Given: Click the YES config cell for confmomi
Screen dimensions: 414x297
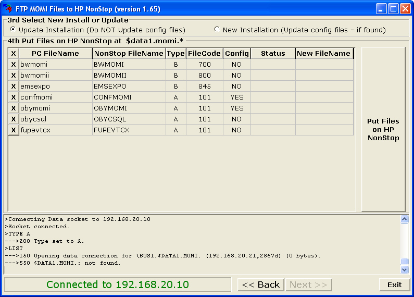Looking at the screenshot, I should coord(237,97).
